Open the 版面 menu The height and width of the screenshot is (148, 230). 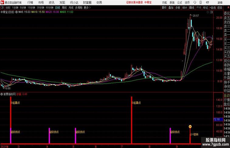[x=172, y=2]
